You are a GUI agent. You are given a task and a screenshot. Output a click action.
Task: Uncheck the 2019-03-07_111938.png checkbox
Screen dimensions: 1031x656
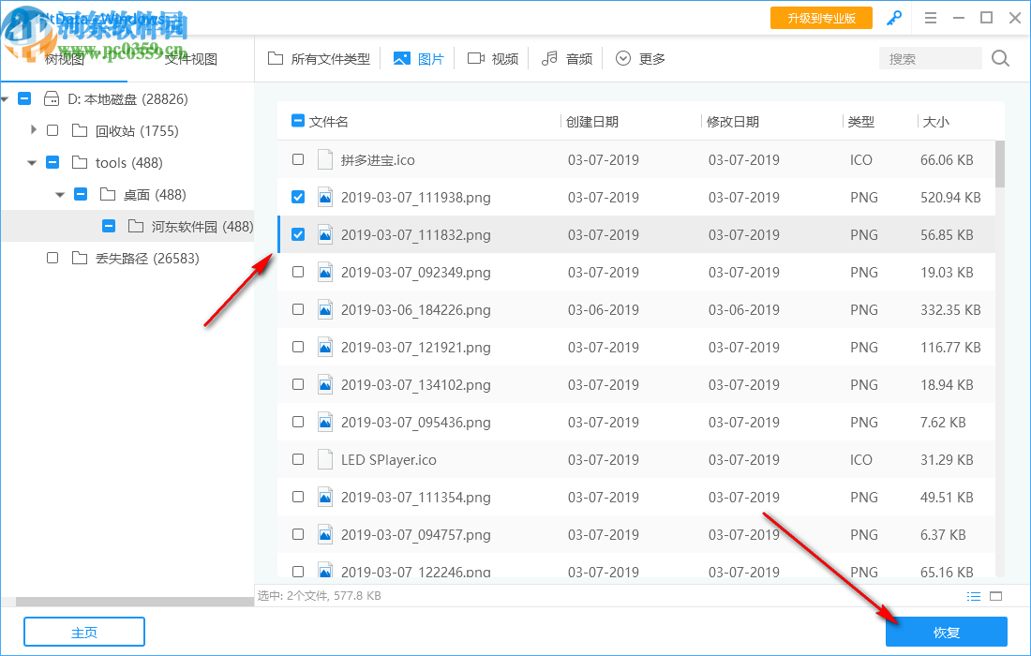click(x=298, y=197)
